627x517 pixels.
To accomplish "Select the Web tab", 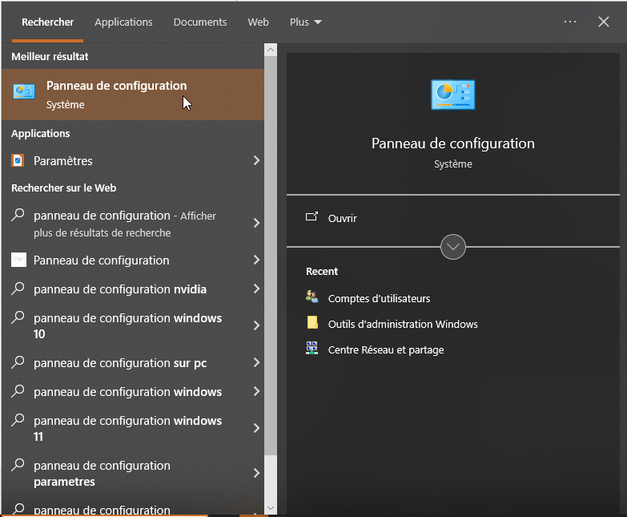I will [258, 22].
